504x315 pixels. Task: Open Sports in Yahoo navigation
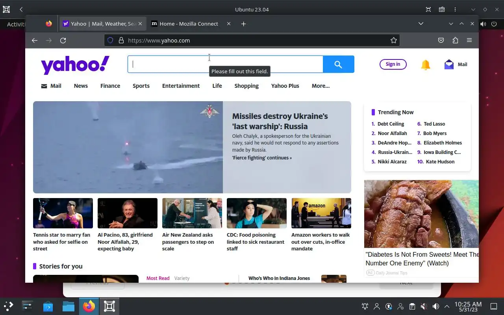pos(141,86)
